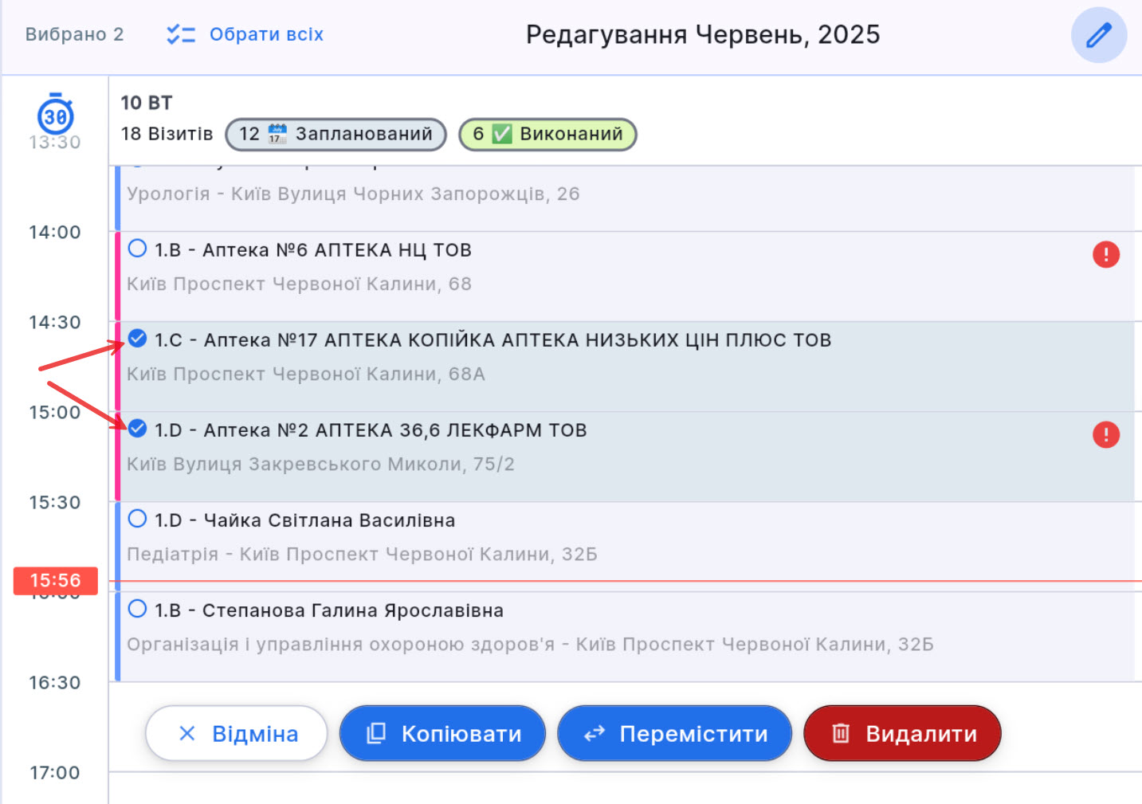Click exclamation alert on Аптека №6 visit
The image size is (1142, 804).
point(1105,254)
